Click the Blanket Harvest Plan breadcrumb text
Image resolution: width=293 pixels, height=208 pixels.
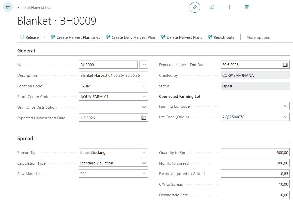click(35, 8)
